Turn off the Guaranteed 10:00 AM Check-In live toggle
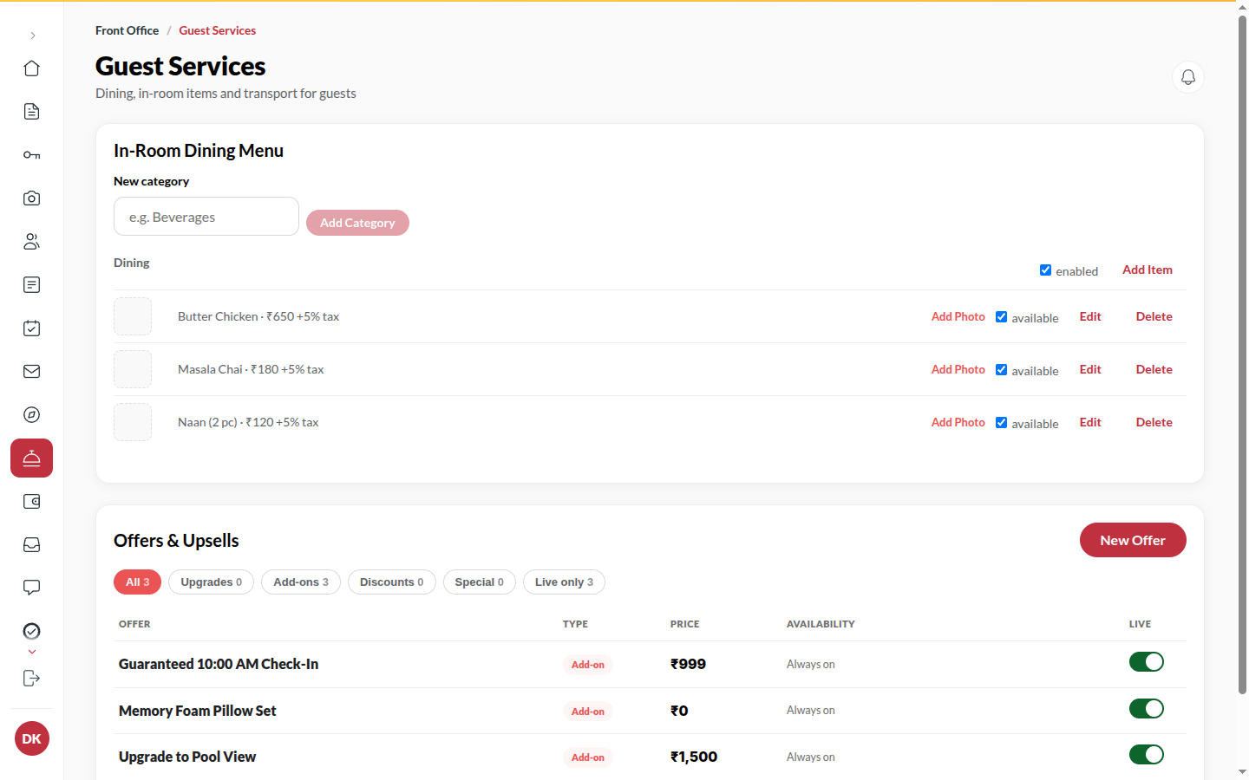 click(1147, 662)
